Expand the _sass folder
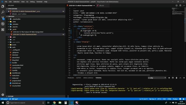The width and height of the screenshot is (186, 105). point(8,37)
